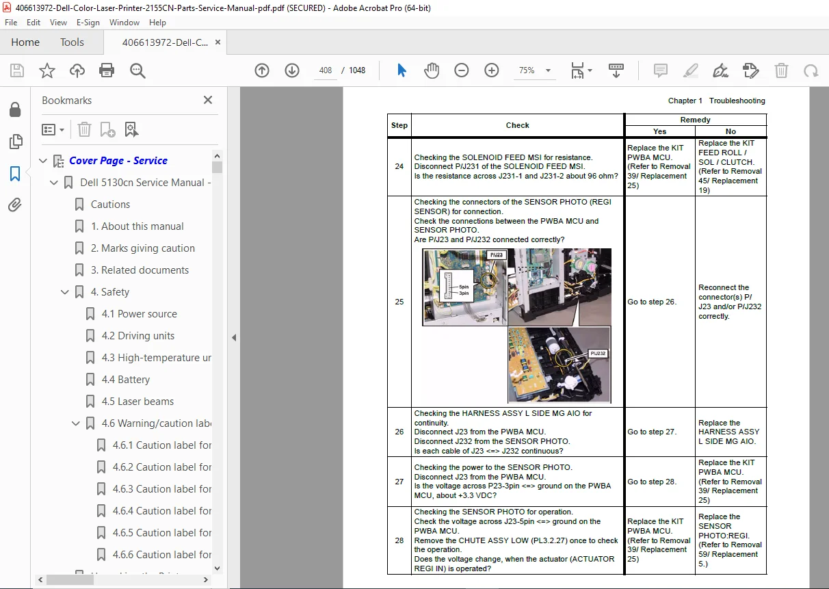829x589 pixels.
Task: Open the View menu
Action: 59,23
